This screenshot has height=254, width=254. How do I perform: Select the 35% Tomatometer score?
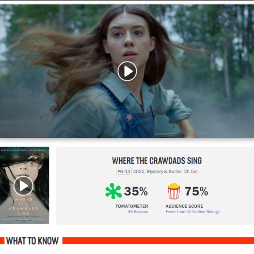pos(136,191)
